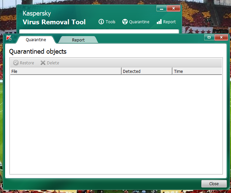The height and width of the screenshot is (193, 231).
Task: Open Tools in the main Kaspersky window
Action: (x=107, y=22)
